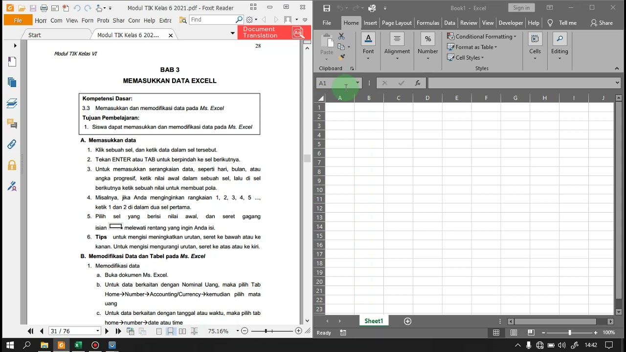Image resolution: width=626 pixels, height=352 pixels.
Task: Switch to Normal view in Excel status bar
Action: tap(496, 332)
